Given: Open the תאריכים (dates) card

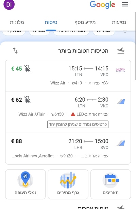Looking at the screenshot, I should point(111,184).
